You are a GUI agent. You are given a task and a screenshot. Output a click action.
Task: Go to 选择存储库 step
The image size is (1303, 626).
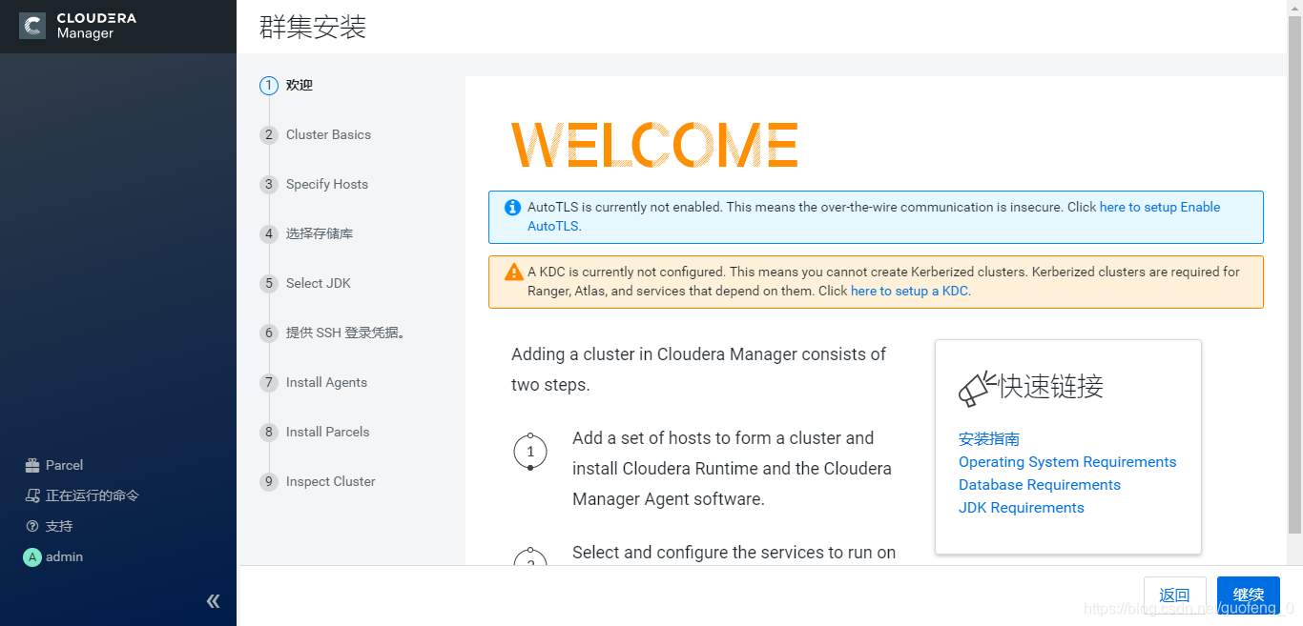(320, 233)
